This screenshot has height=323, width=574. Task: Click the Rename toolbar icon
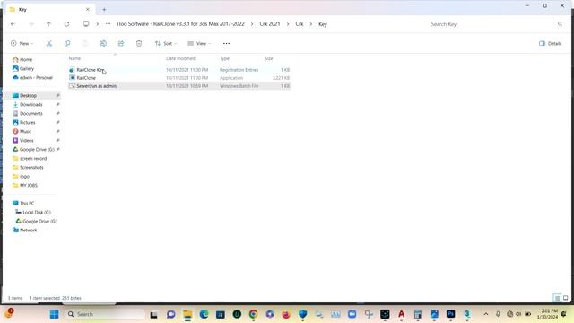[103, 44]
